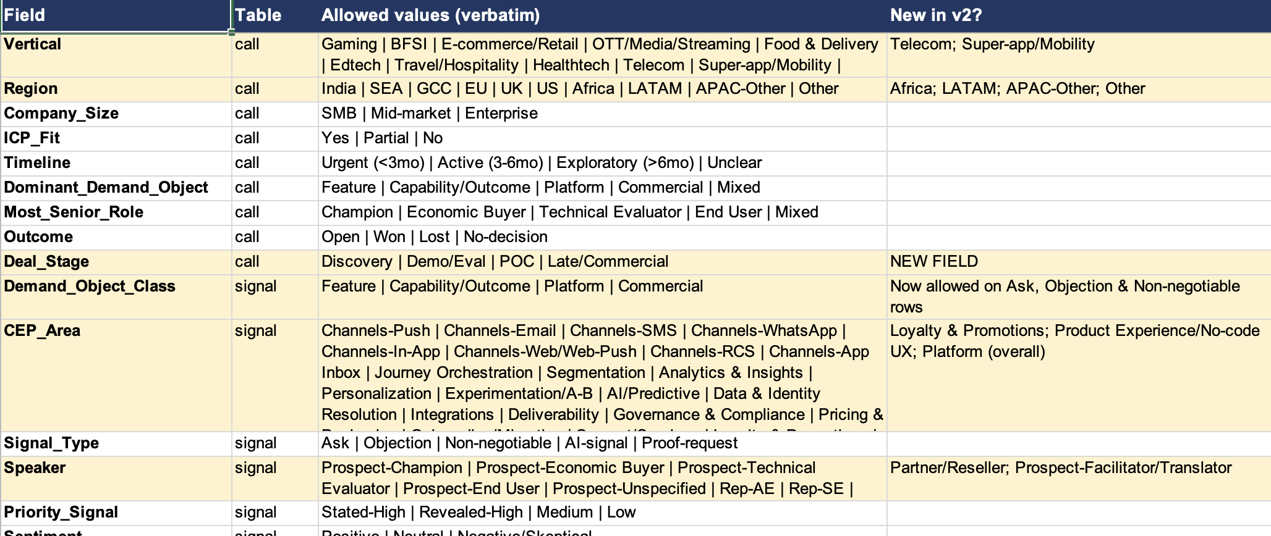Screen dimensions: 1271x536
Task: Click cell starting 'Now allowed on Ask, Objection'
Action: click(1079, 297)
